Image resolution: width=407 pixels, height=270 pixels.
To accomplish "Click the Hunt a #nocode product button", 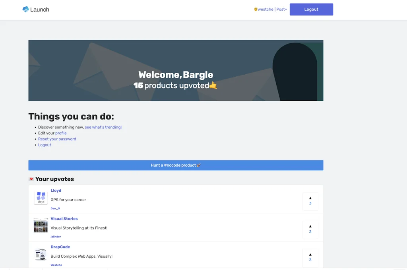I will (x=176, y=165).
